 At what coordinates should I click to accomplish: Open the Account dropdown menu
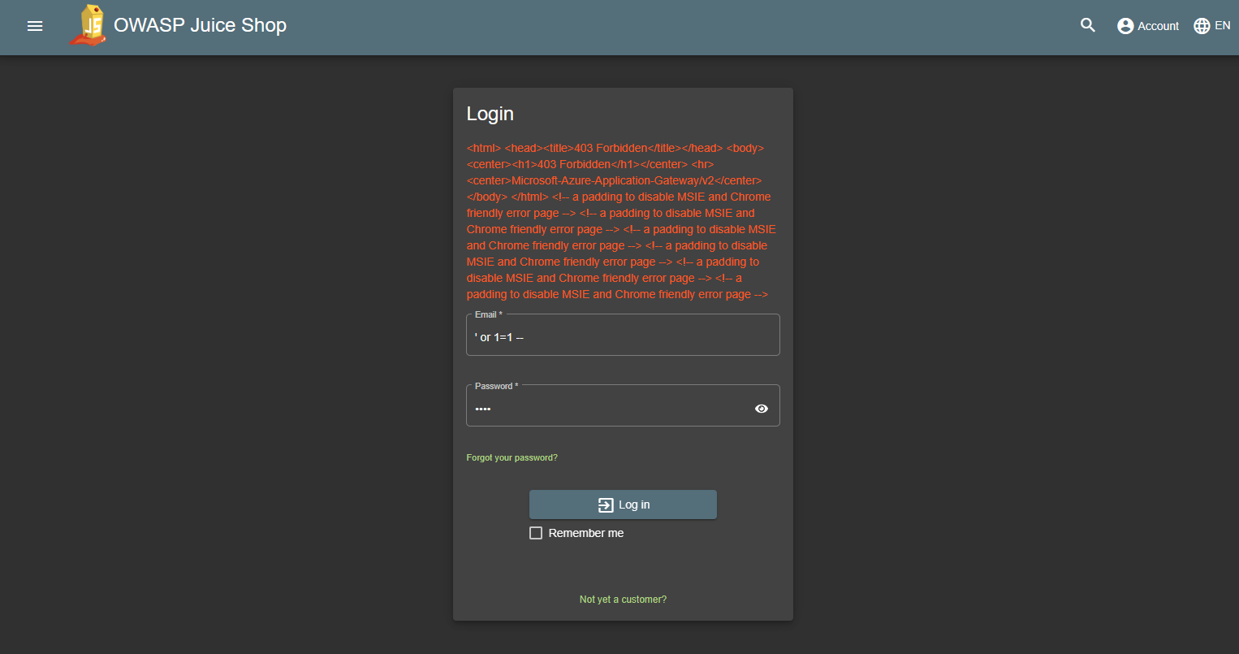click(x=1147, y=25)
